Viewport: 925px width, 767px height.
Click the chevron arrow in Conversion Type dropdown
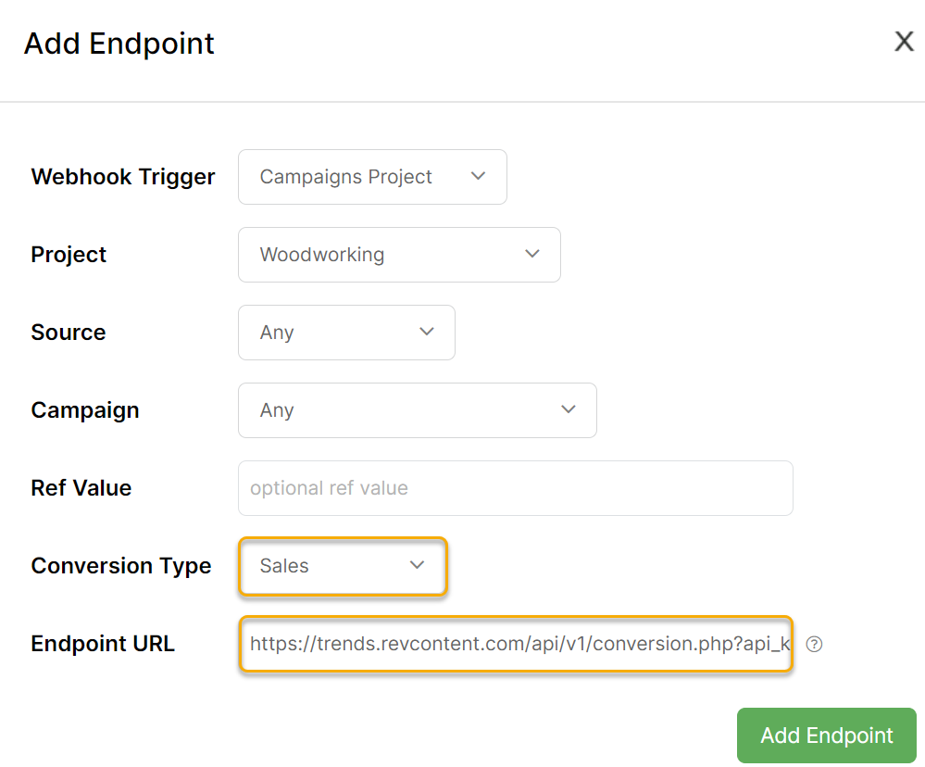click(x=418, y=565)
